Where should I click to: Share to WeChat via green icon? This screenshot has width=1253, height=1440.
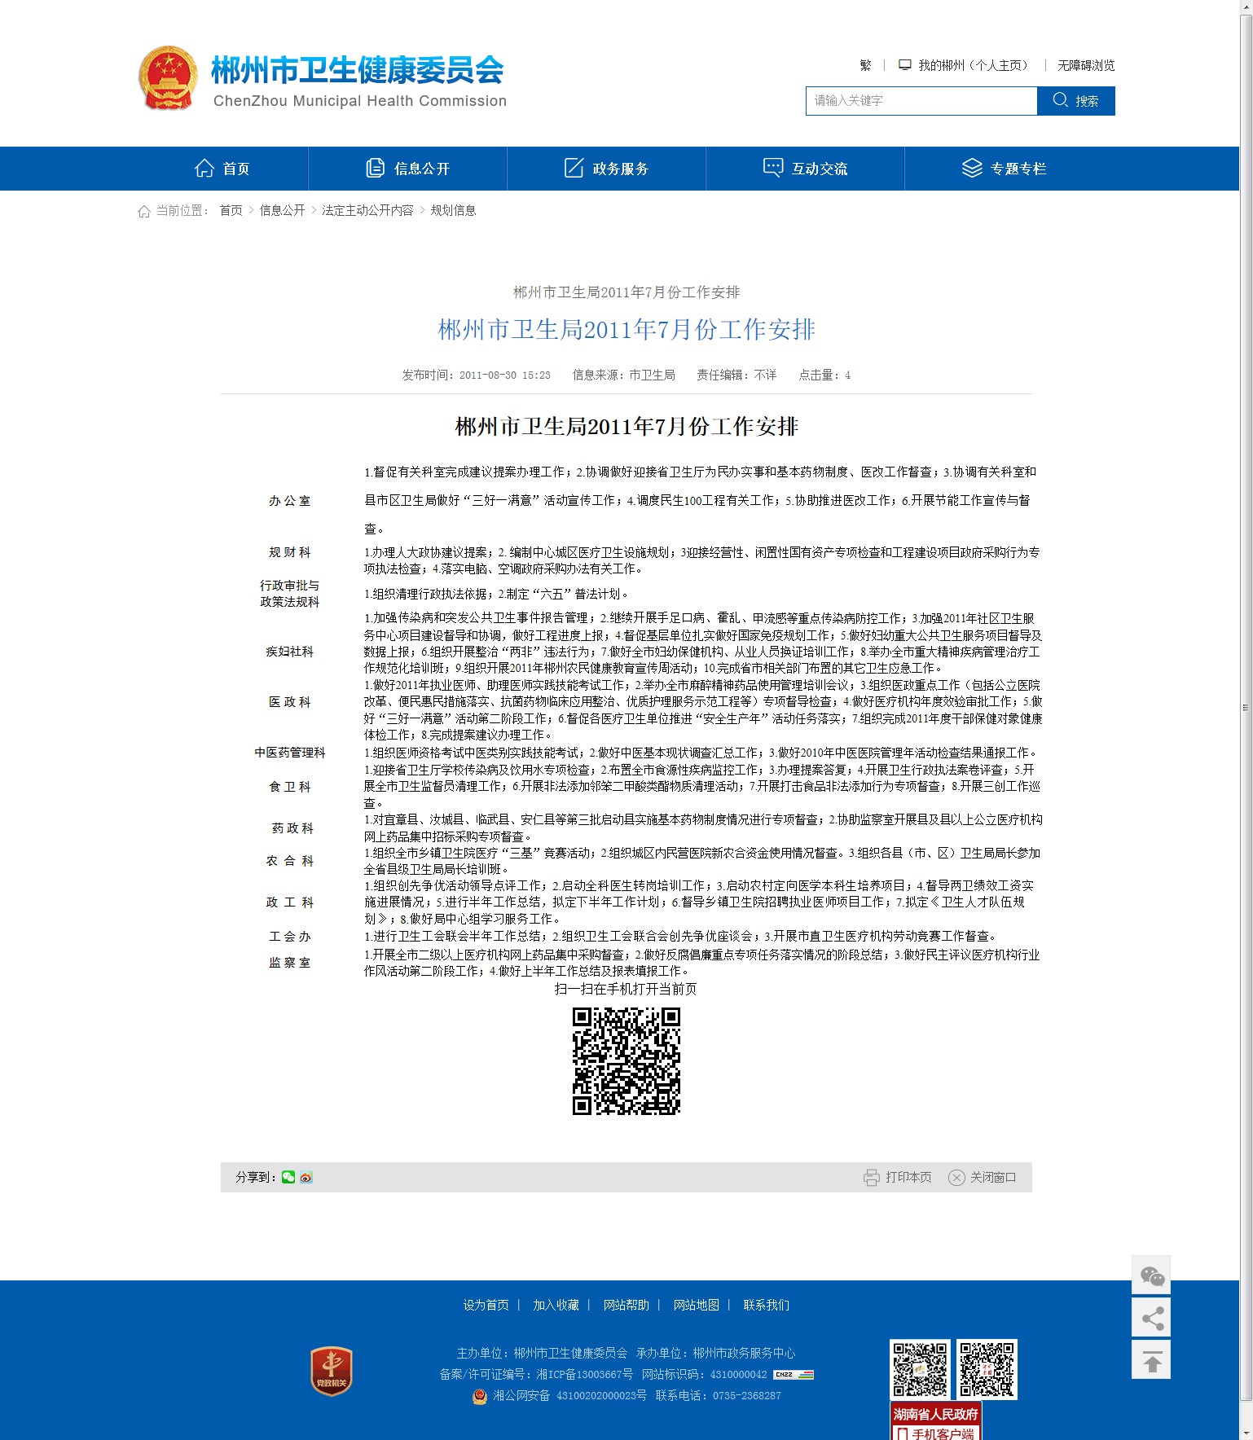pyautogui.click(x=288, y=1177)
